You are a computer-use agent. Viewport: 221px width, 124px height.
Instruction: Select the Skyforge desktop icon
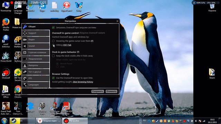tap(18, 57)
